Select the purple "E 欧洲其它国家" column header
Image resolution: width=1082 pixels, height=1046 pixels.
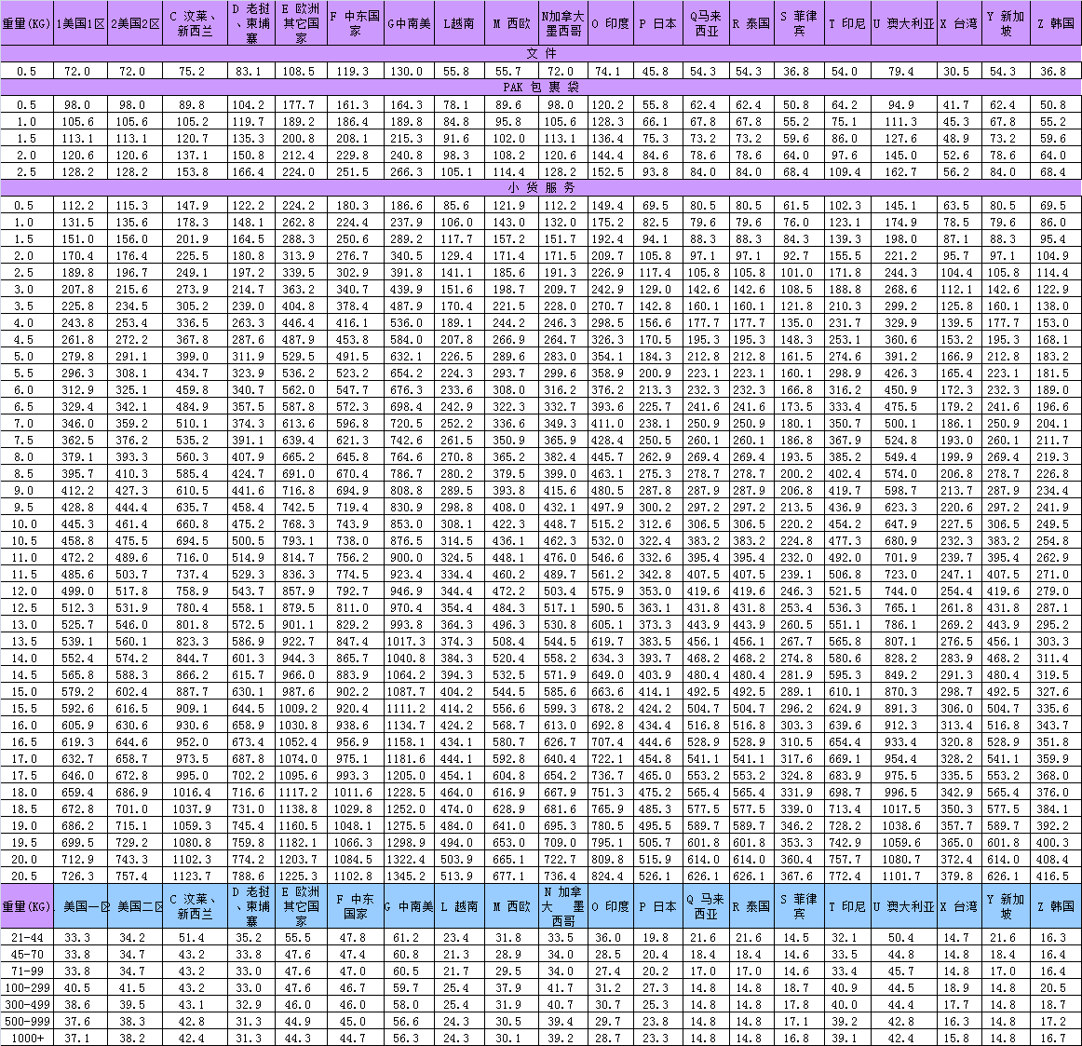[x=301, y=23]
